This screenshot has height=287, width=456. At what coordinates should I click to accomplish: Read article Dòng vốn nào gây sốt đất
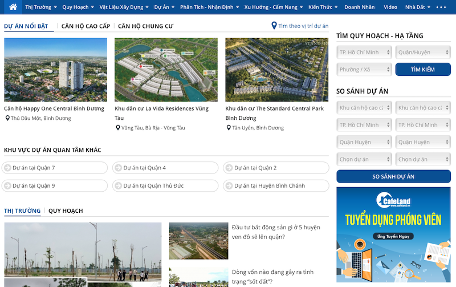click(273, 277)
